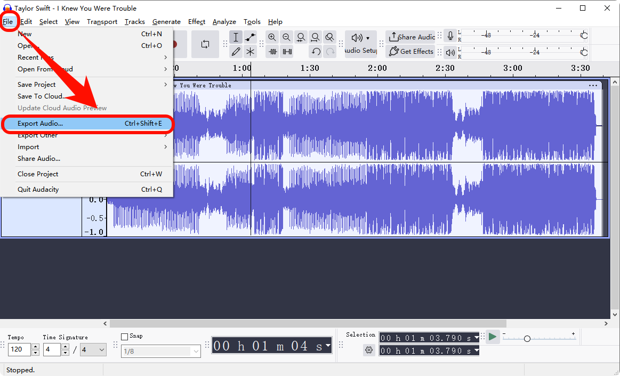Click the recording level meter slider
The width and height of the screenshot is (620, 376).
[584, 36]
